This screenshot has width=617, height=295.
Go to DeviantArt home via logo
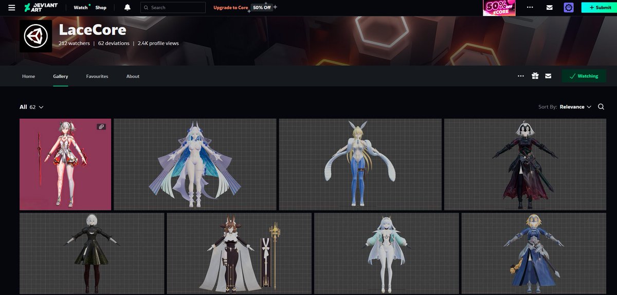point(41,8)
